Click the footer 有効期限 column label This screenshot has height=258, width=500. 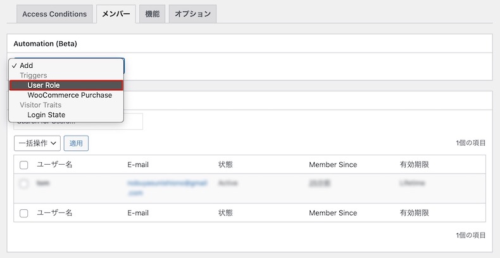click(x=414, y=213)
